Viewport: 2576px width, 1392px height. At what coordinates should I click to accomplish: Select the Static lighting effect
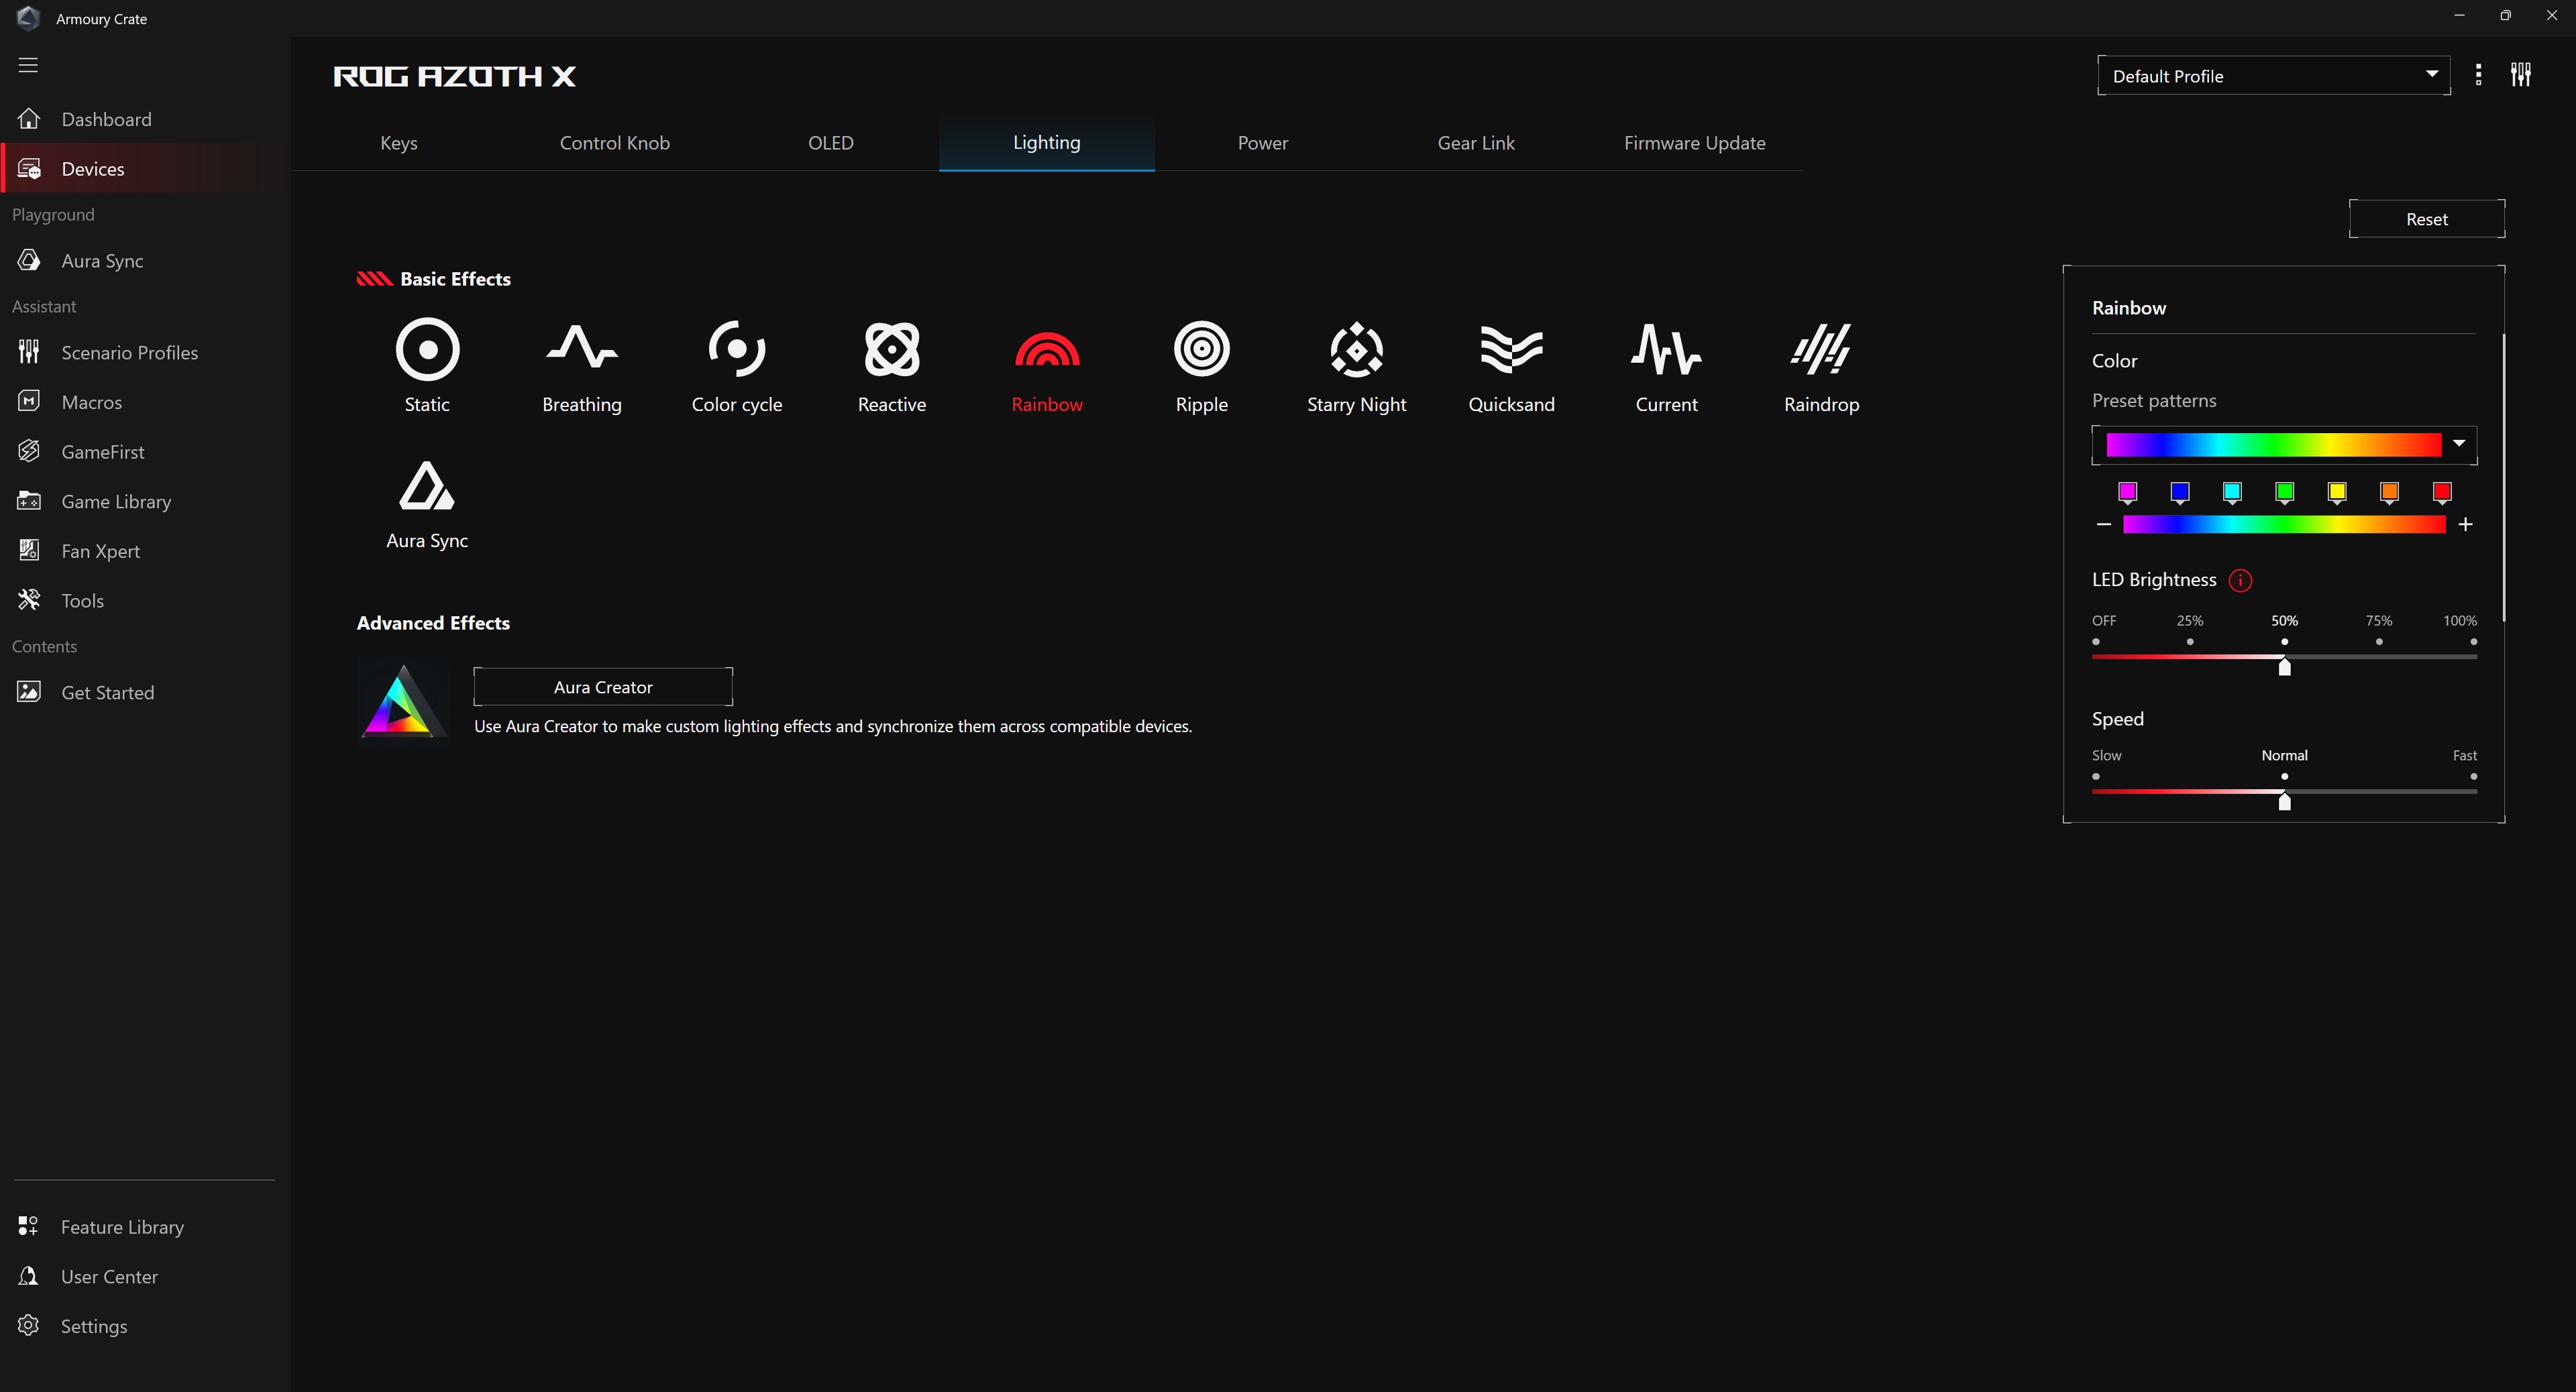(427, 365)
